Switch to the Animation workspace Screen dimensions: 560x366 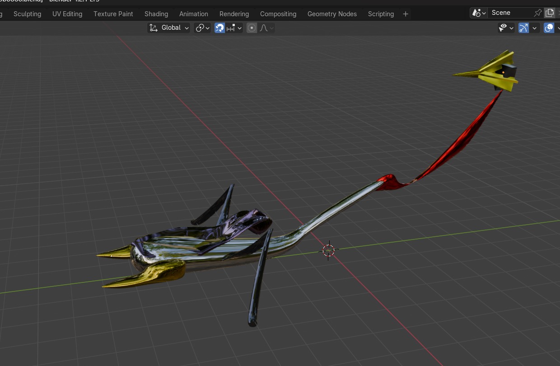(x=194, y=14)
